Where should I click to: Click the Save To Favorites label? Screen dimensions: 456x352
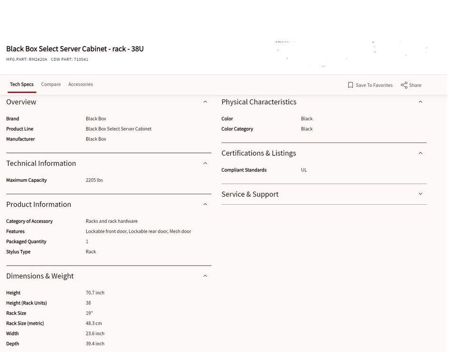tap(374, 85)
